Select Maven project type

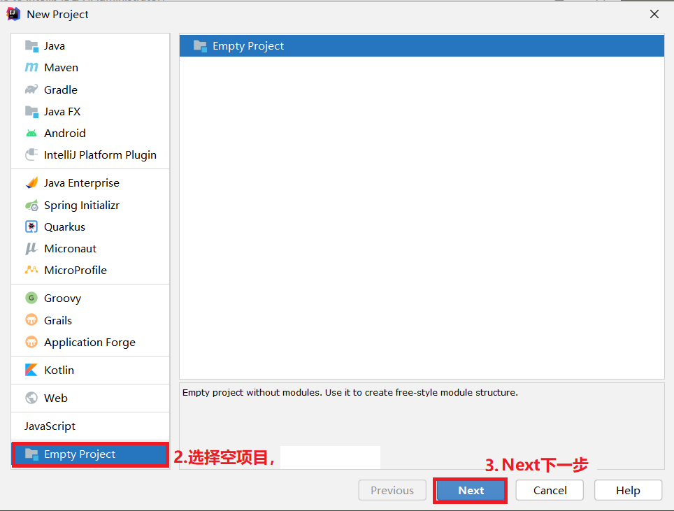click(90, 68)
